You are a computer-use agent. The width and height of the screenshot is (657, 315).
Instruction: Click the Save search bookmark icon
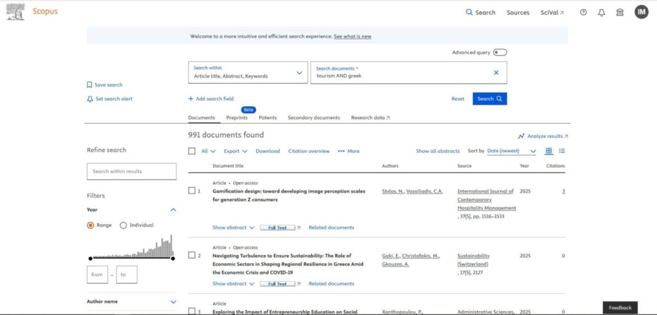pyautogui.click(x=89, y=85)
